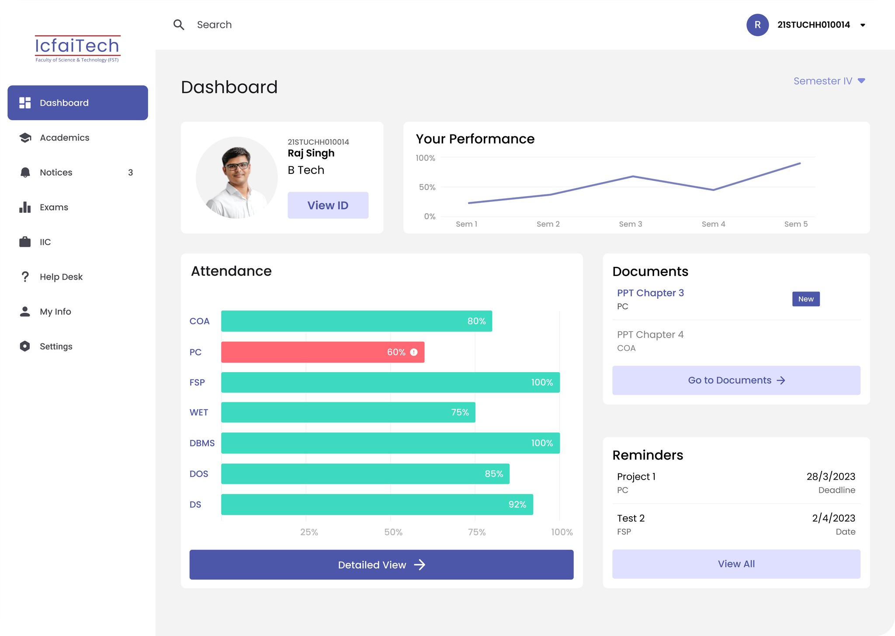Open Notices in the sidebar
895x636 pixels.
pos(78,172)
